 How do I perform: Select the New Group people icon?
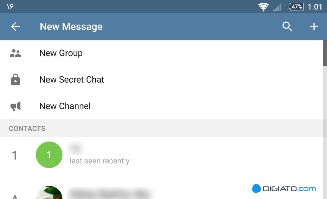(15, 53)
